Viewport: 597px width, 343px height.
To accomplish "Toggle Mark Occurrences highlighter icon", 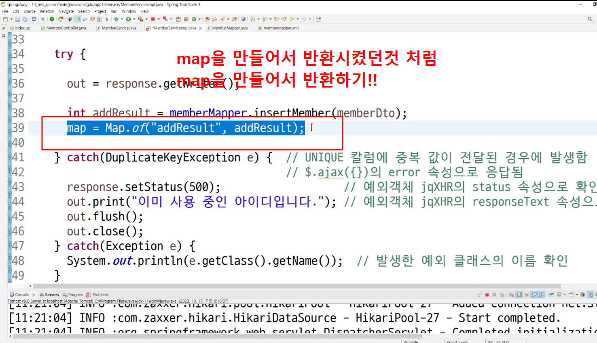I will click(77, 19).
